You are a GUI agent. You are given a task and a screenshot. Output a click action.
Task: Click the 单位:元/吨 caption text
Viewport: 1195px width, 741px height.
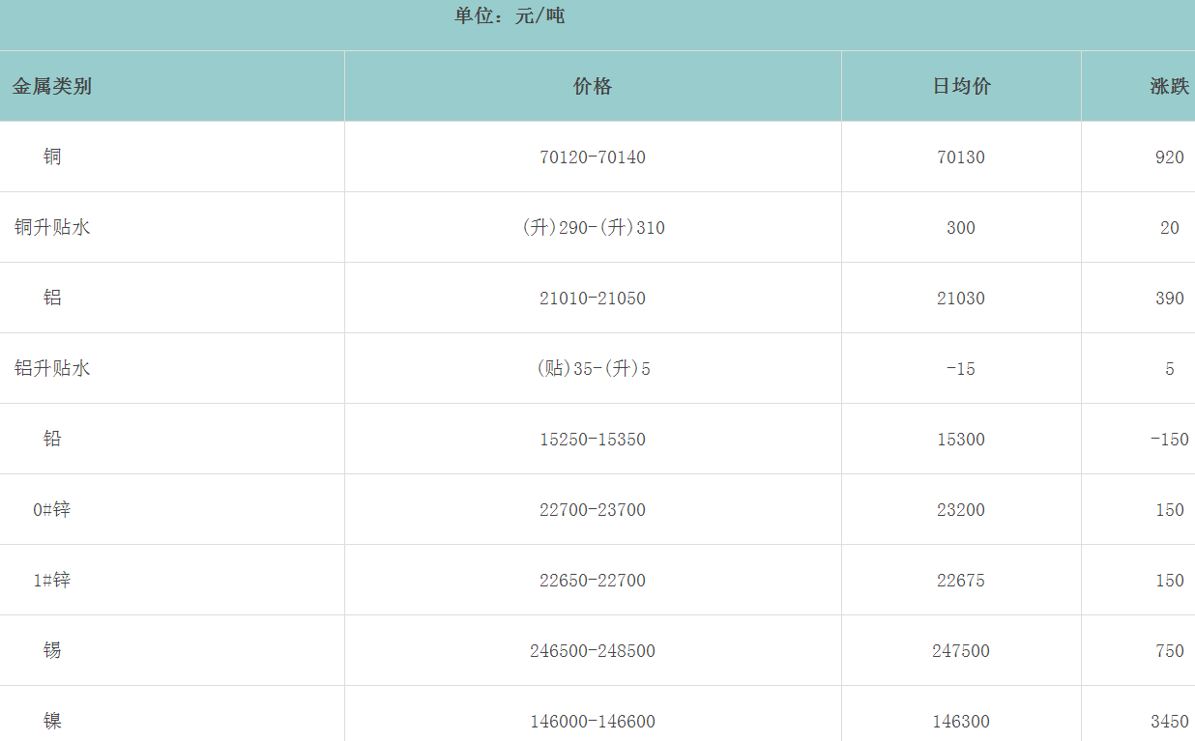pyautogui.click(x=510, y=15)
